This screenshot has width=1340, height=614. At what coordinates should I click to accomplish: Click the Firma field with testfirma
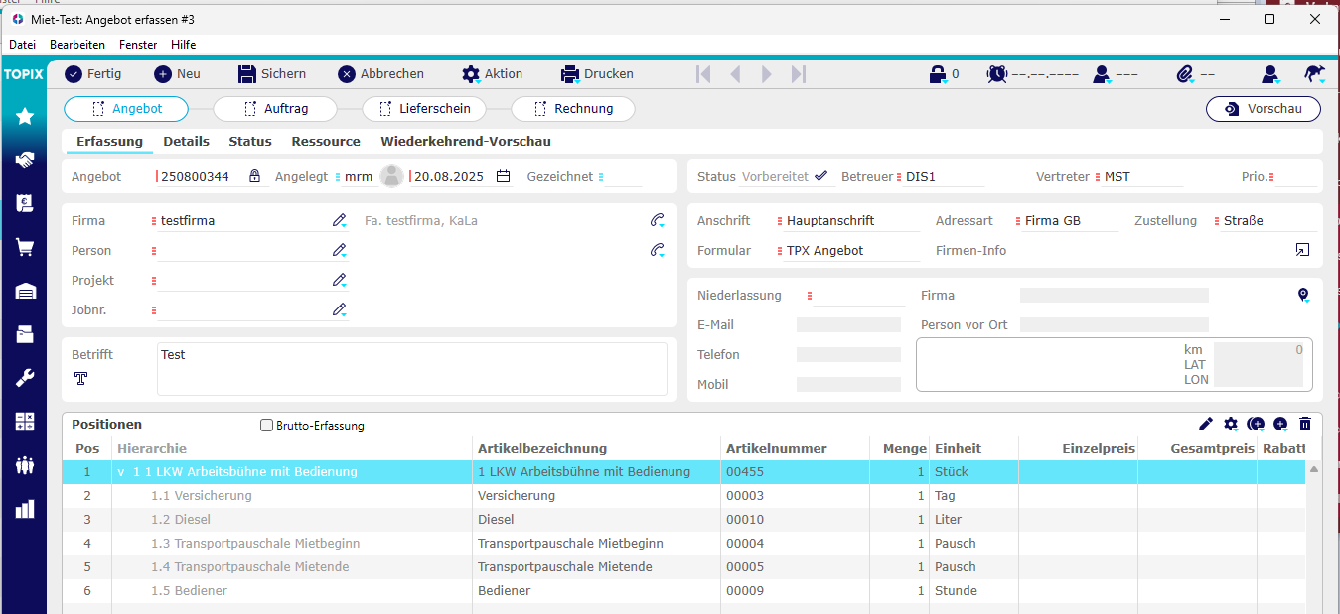point(243,221)
